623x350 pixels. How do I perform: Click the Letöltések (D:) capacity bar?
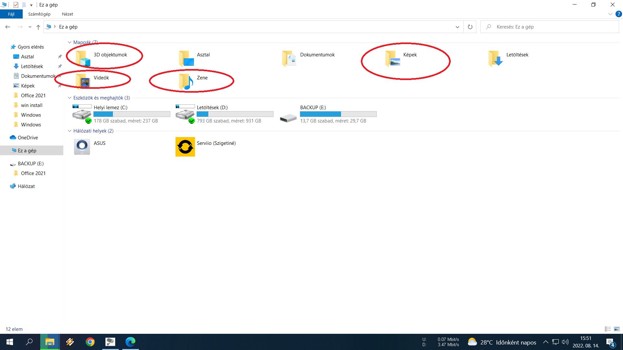[x=235, y=114]
